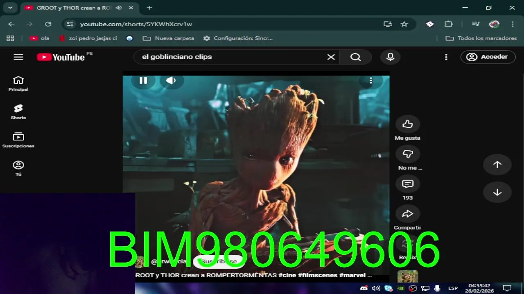Open the YouTube hamburger guide menu

pyautogui.click(x=18, y=57)
